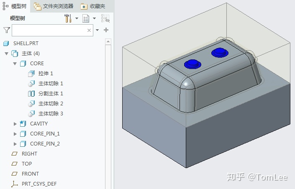Select PRT_CSYS_DEF coordinate system
Image resolution: width=295 pixels, height=189 pixels.
tap(39, 184)
